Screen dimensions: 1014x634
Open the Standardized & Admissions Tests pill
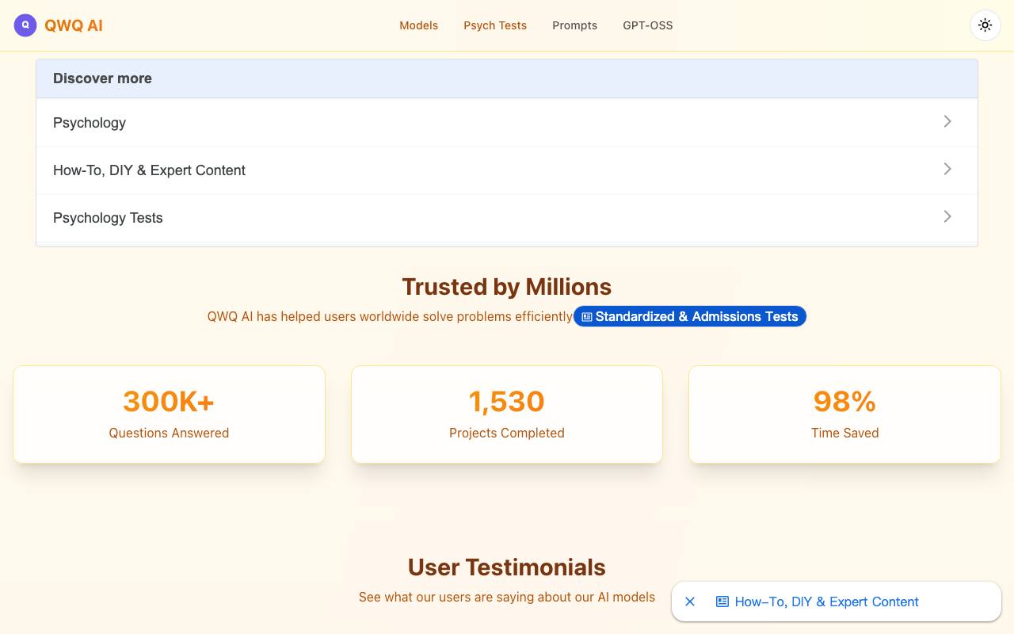click(x=690, y=316)
